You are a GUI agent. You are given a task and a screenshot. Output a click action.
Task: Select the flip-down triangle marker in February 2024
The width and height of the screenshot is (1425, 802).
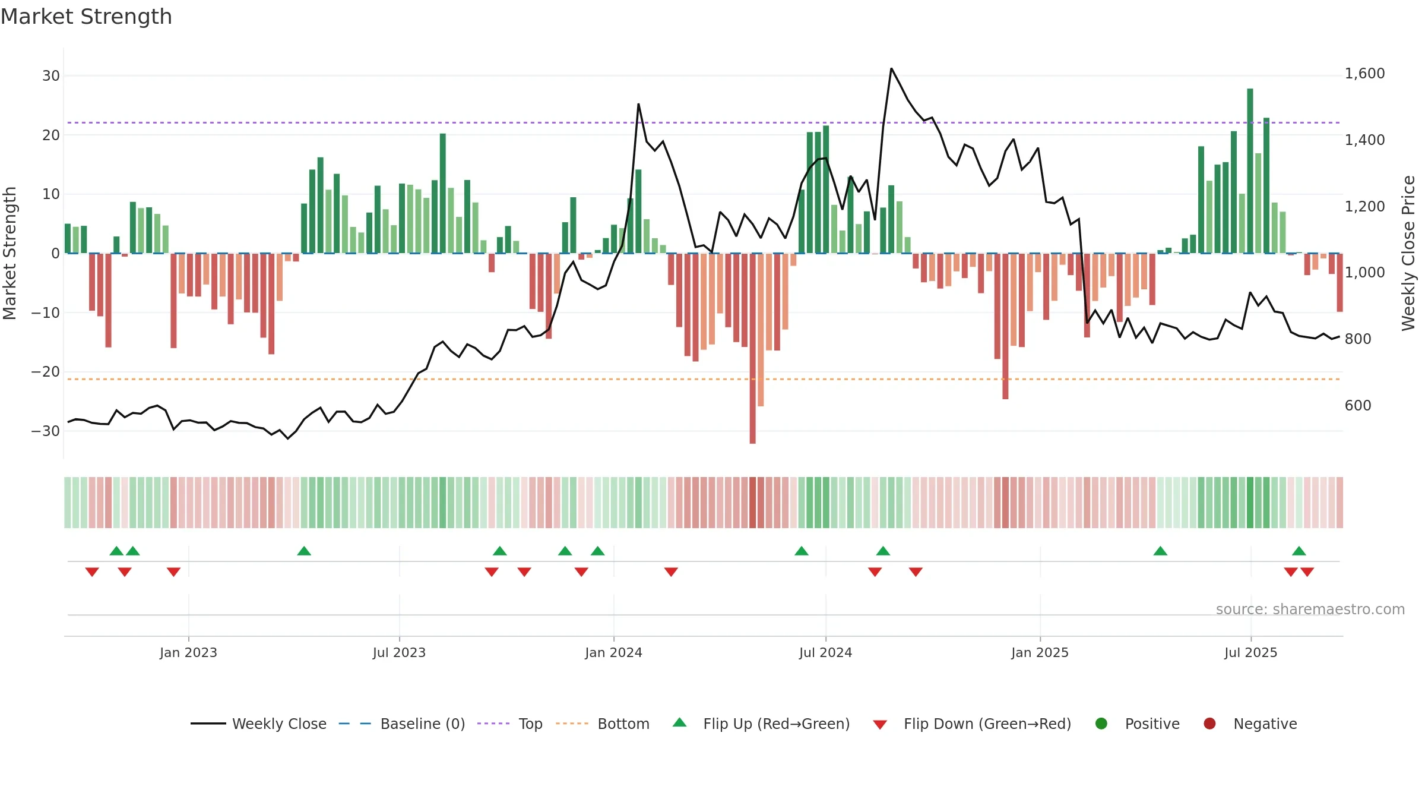click(x=671, y=572)
